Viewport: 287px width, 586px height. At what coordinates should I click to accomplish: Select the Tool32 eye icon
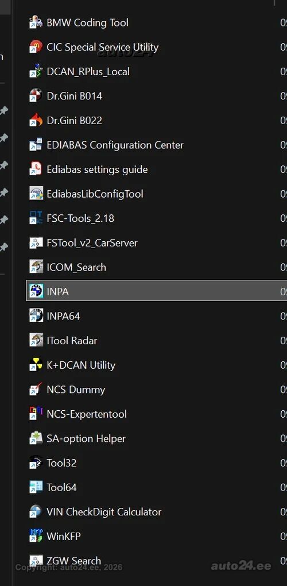36,462
